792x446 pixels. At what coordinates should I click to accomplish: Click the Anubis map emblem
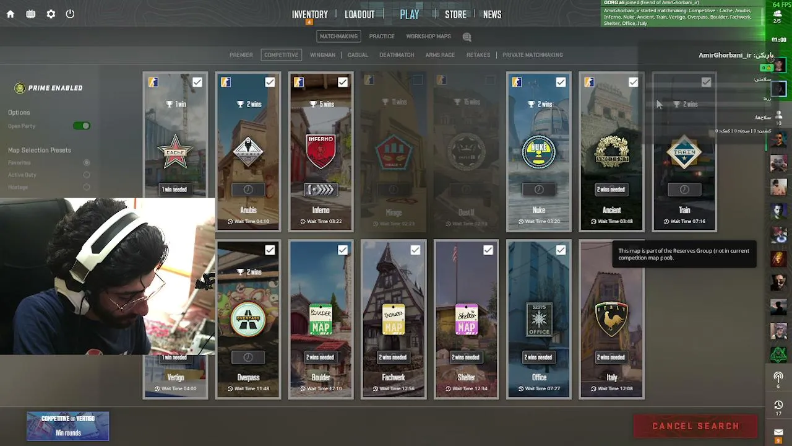(x=247, y=152)
